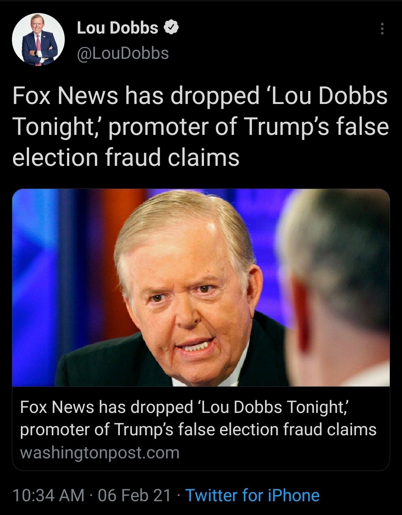The width and height of the screenshot is (402, 515).
Task: Click the Twitter for iPhone source link
Action: click(252, 495)
